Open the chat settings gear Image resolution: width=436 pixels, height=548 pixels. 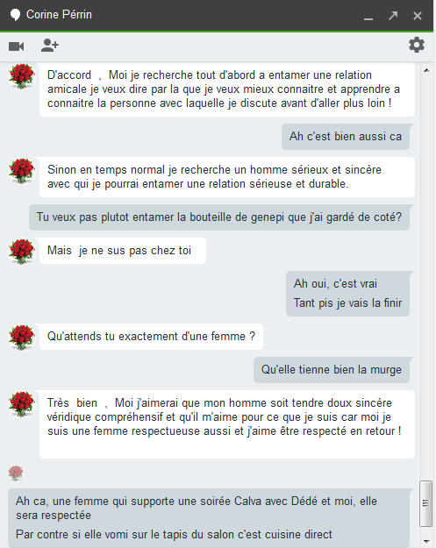click(x=417, y=45)
